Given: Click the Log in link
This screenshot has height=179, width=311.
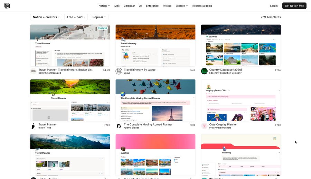Looking at the screenshot, I should click(x=274, y=6).
